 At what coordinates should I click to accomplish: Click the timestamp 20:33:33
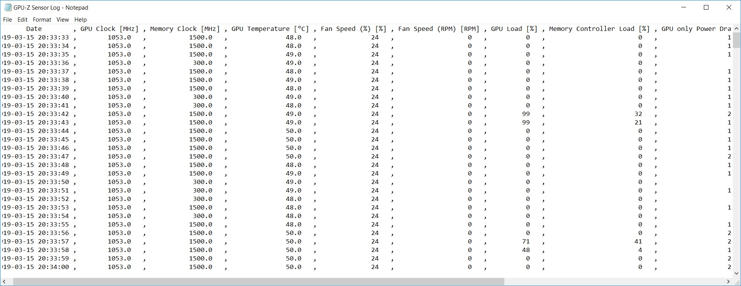pos(53,37)
